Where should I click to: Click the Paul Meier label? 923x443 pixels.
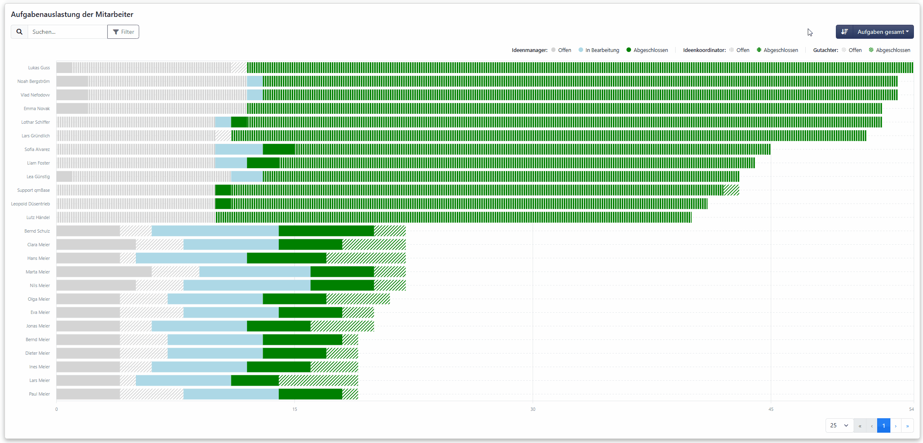39,394
